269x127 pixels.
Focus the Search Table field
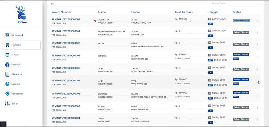236,3
